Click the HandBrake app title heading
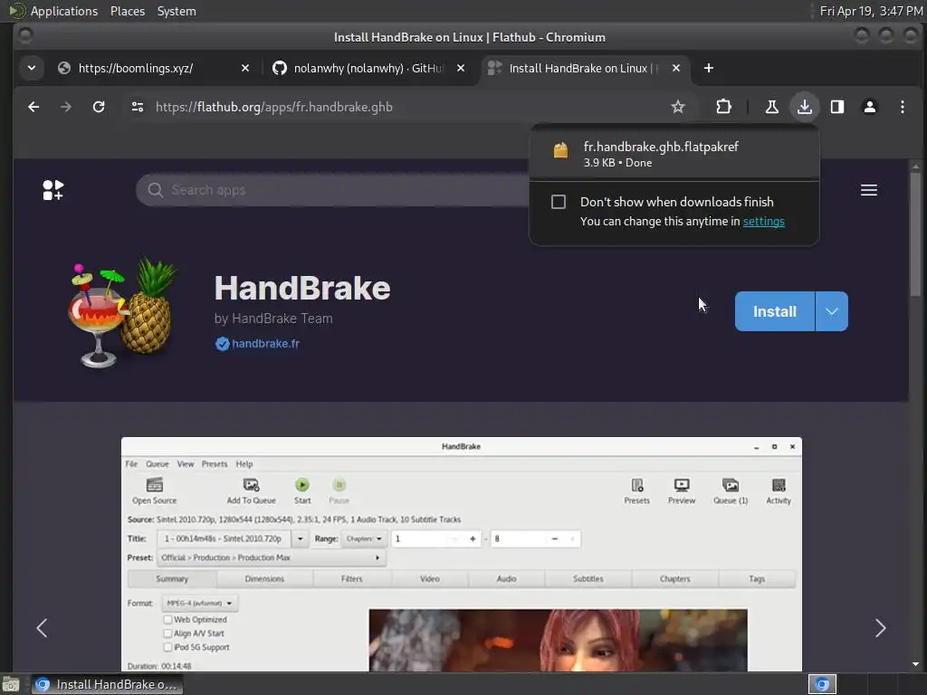Screen dimensions: 927x695 click(302, 288)
